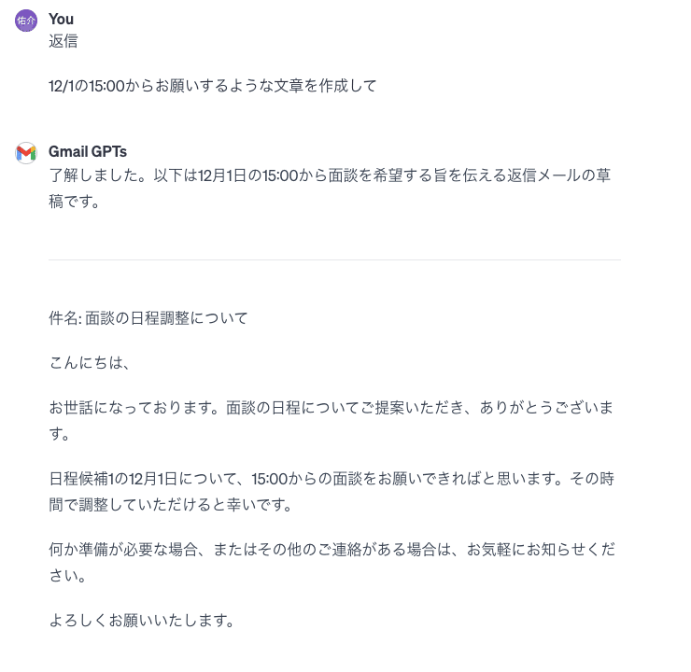Click the horizontal divider above the draft
This screenshot has height=672, width=691.
click(334, 259)
